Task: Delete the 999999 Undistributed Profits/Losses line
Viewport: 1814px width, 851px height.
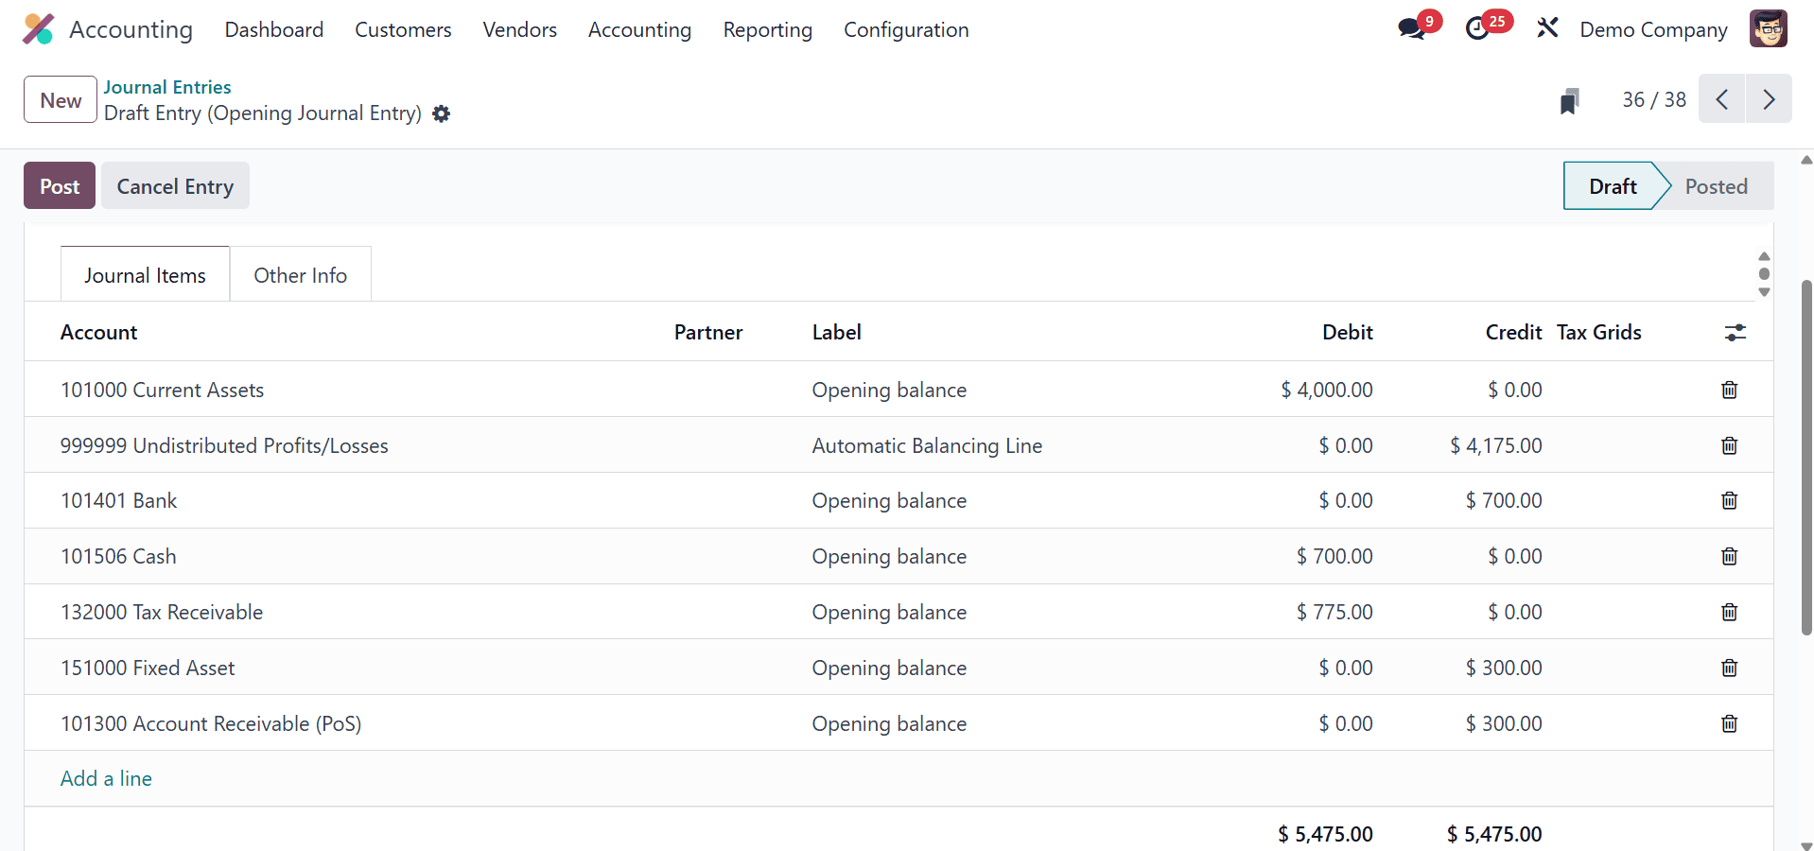Action: click(x=1729, y=445)
